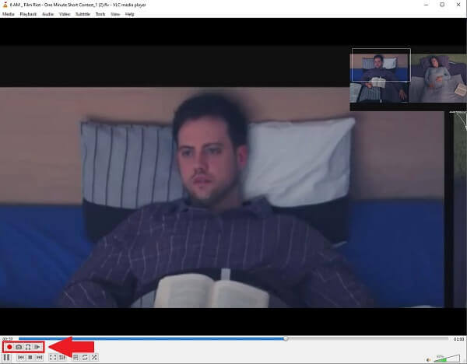Maximize the VLC window
Screen dimensions: 467x364
pos(442,5)
